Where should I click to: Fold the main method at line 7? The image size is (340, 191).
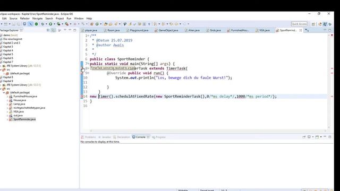click(x=88, y=64)
